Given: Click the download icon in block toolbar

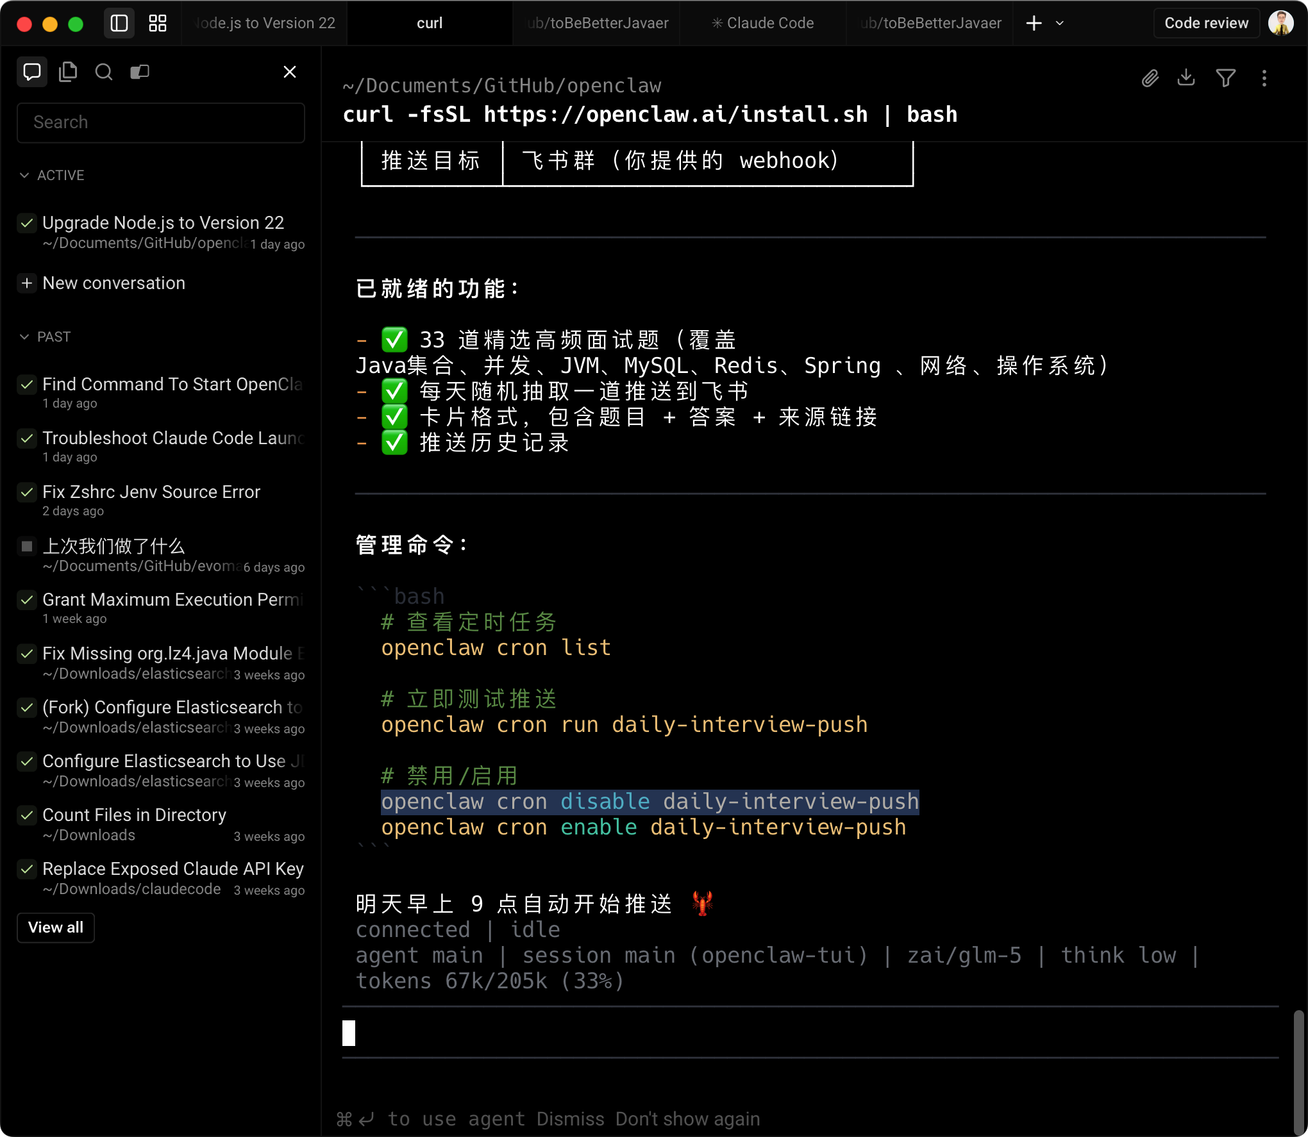Looking at the screenshot, I should (1186, 78).
